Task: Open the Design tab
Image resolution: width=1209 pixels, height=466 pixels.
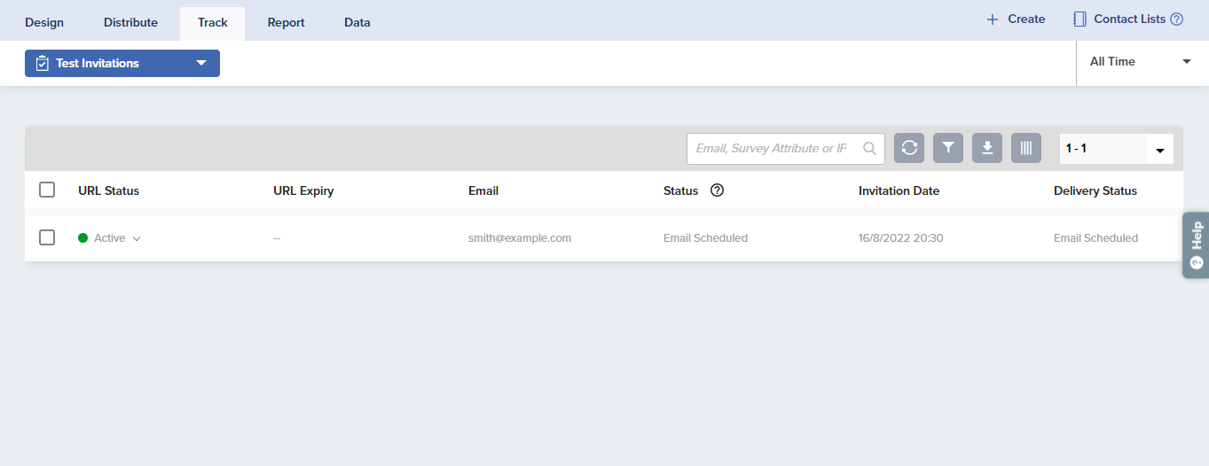Action: (x=44, y=23)
